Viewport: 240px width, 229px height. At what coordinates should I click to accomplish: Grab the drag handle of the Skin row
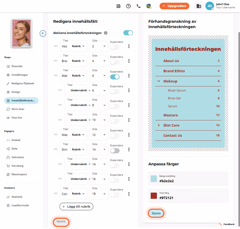(56, 149)
